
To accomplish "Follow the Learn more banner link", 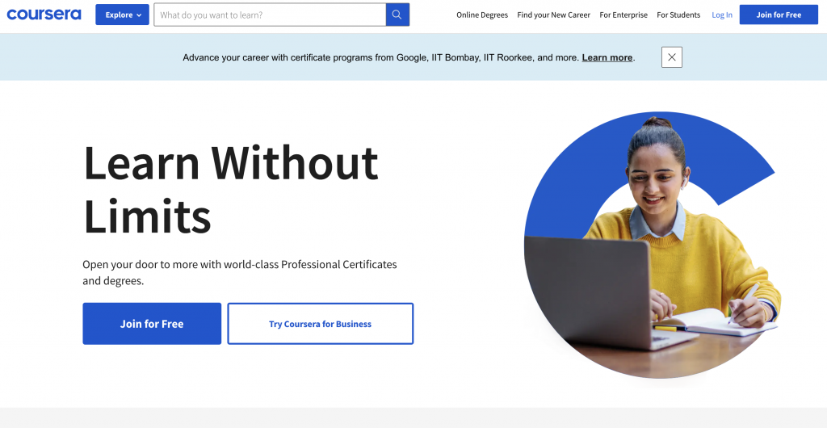I will coord(607,57).
